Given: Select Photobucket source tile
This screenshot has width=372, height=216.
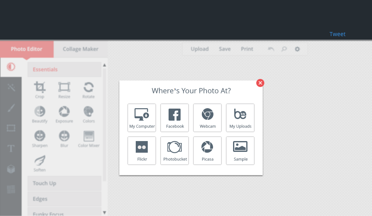Looking at the screenshot, I should pyautogui.click(x=175, y=151).
